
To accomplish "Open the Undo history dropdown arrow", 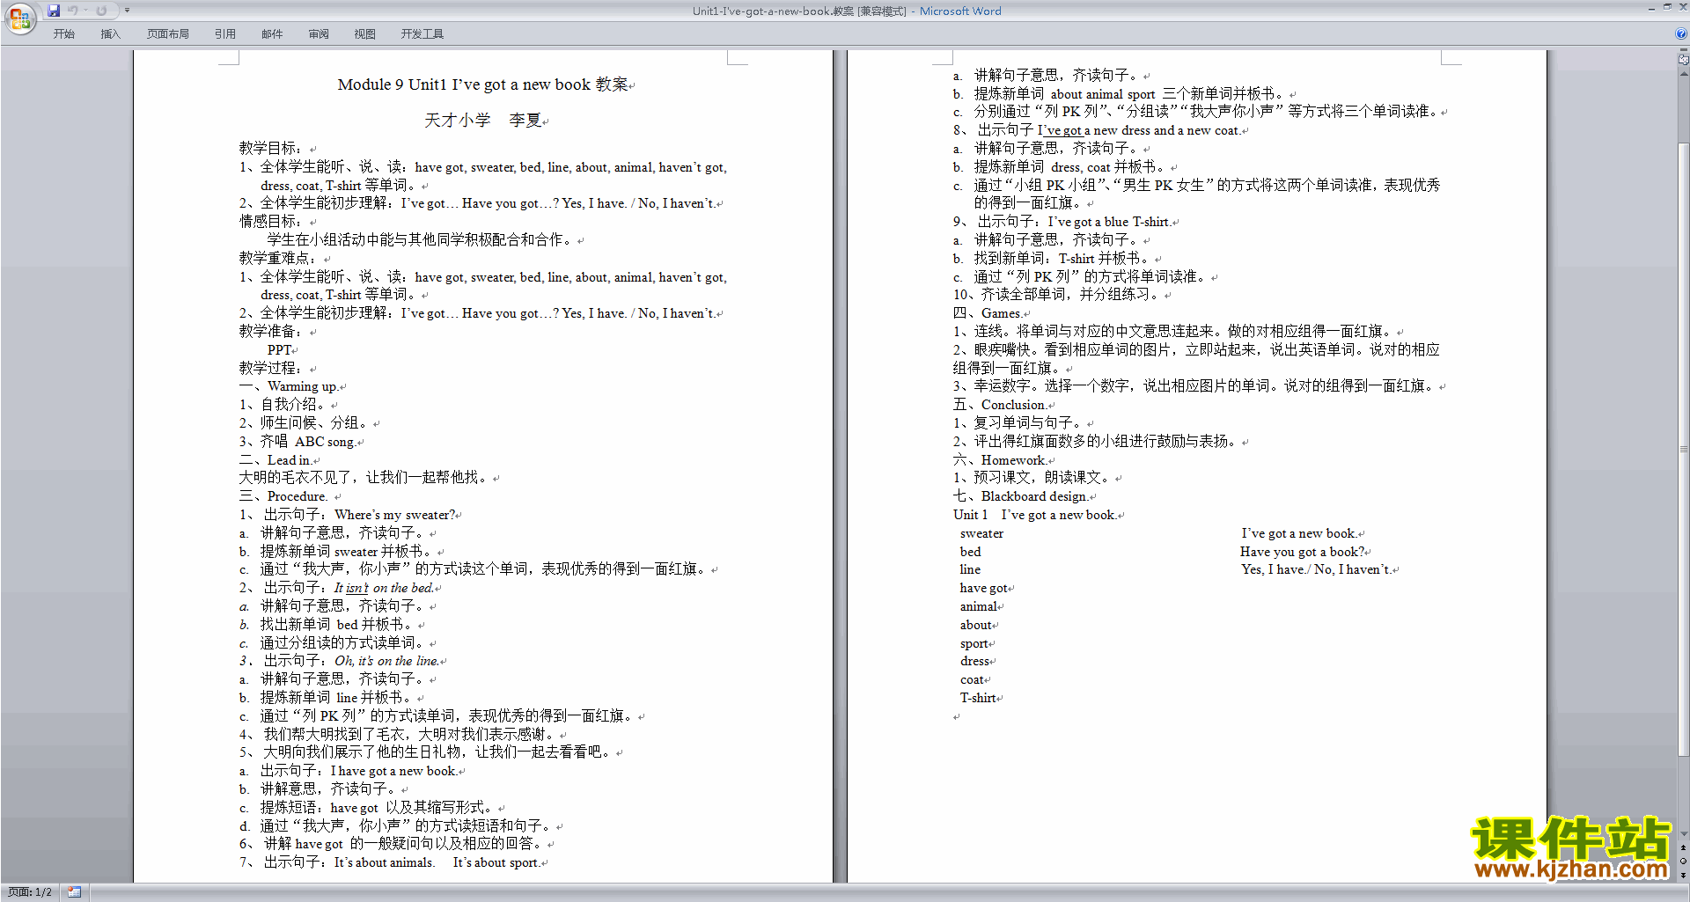I will click(85, 11).
